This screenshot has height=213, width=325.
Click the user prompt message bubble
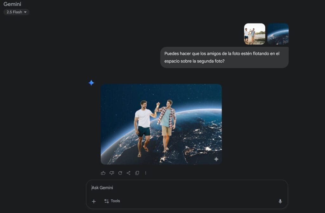pos(224,57)
